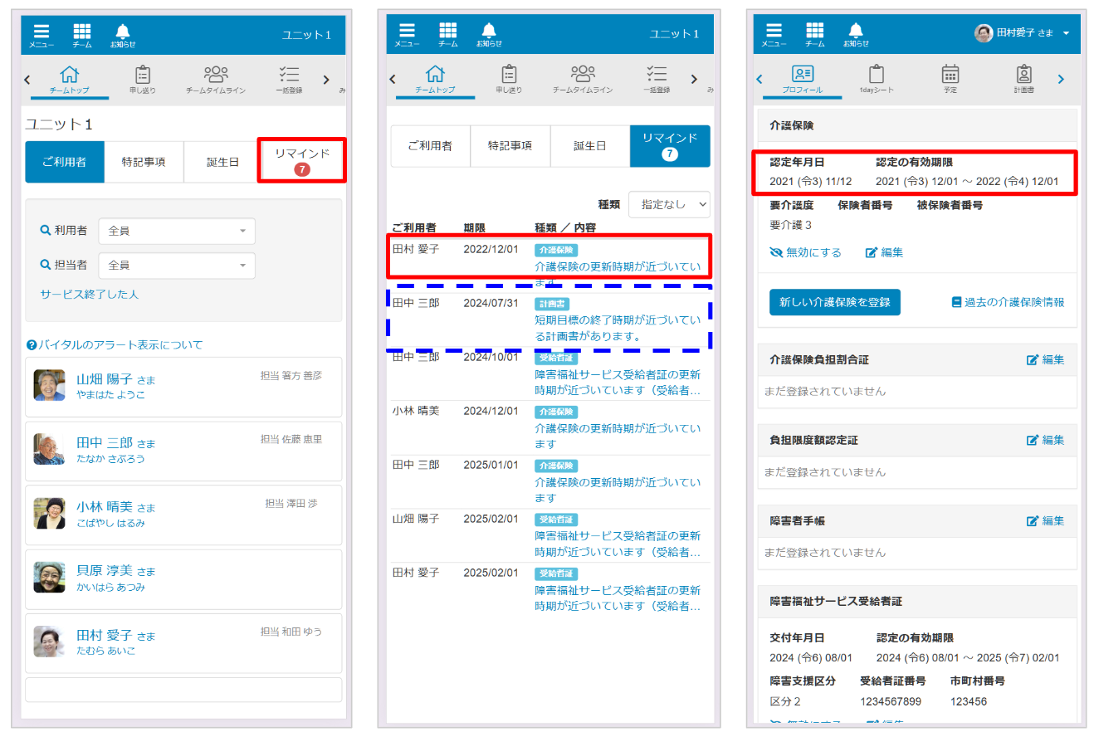
Task: Open お知らせ bell on the profile screen
Action: tap(856, 34)
